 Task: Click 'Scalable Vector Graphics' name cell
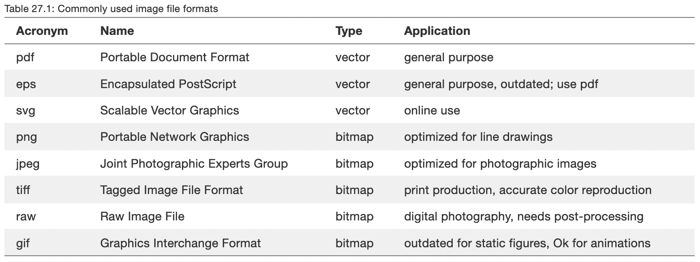pyautogui.click(x=169, y=110)
